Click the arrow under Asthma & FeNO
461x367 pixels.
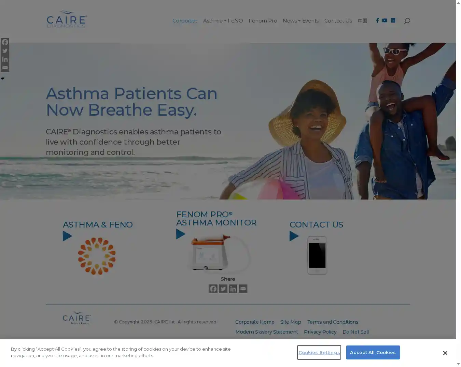pos(68,236)
